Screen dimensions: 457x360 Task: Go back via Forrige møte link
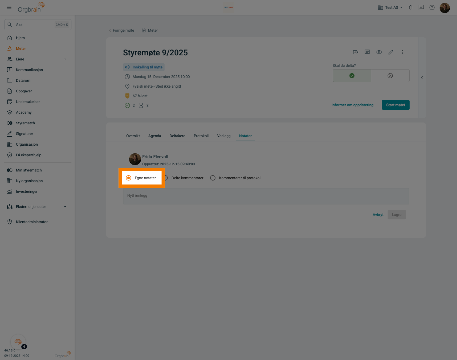tap(122, 30)
